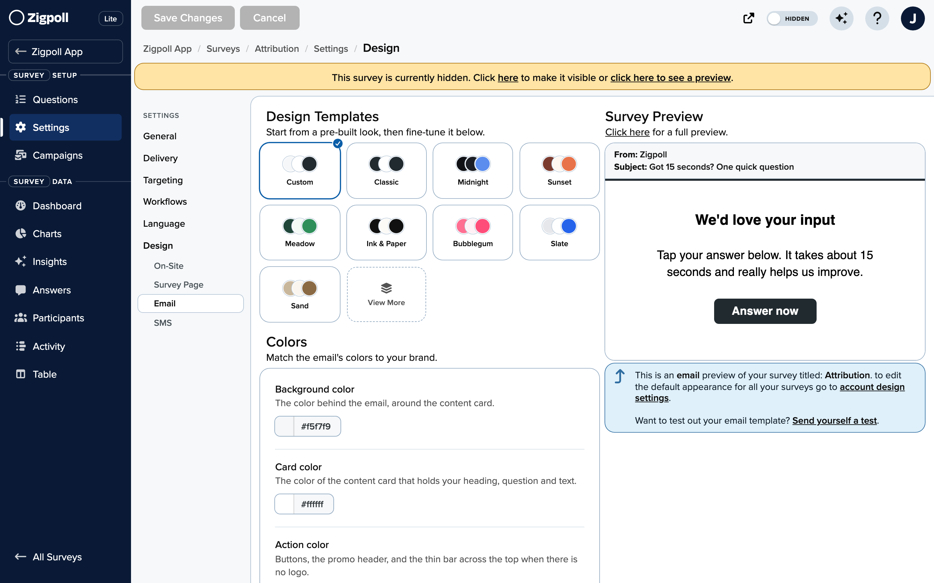Open the help question mark icon

tap(877, 18)
